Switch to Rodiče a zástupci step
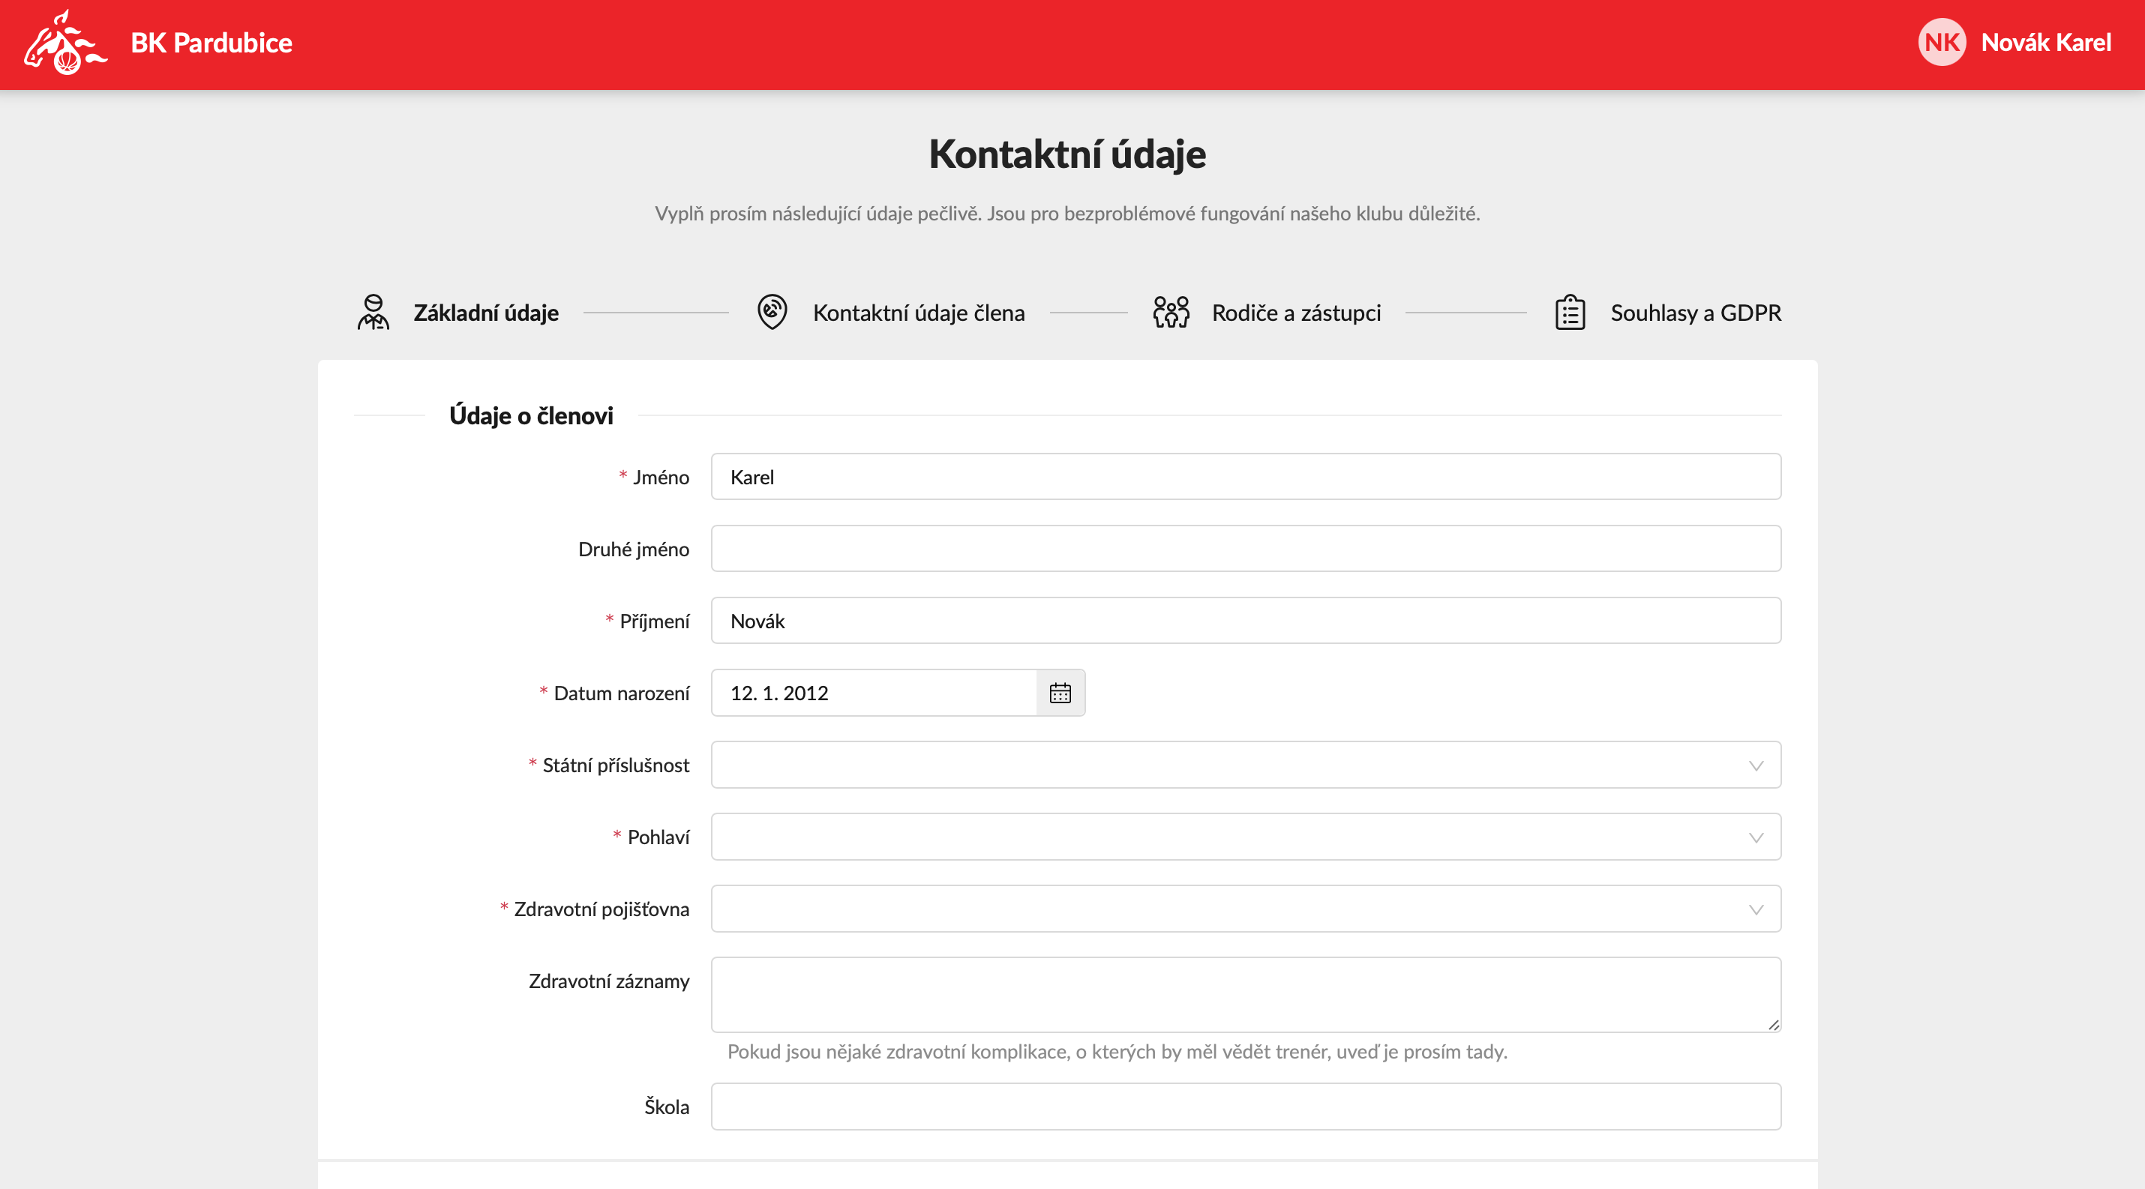This screenshot has height=1189, width=2145. [x=1296, y=313]
